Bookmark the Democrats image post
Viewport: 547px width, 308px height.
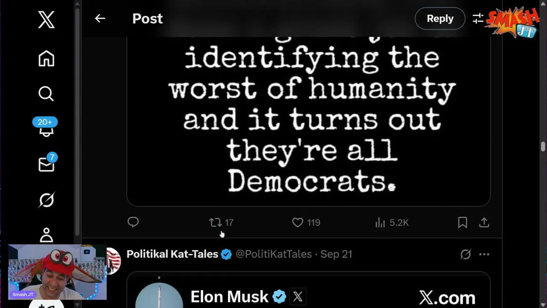tap(462, 222)
